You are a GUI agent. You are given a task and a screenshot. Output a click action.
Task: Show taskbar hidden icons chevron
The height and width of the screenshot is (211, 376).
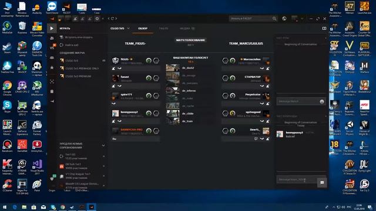click(334, 207)
